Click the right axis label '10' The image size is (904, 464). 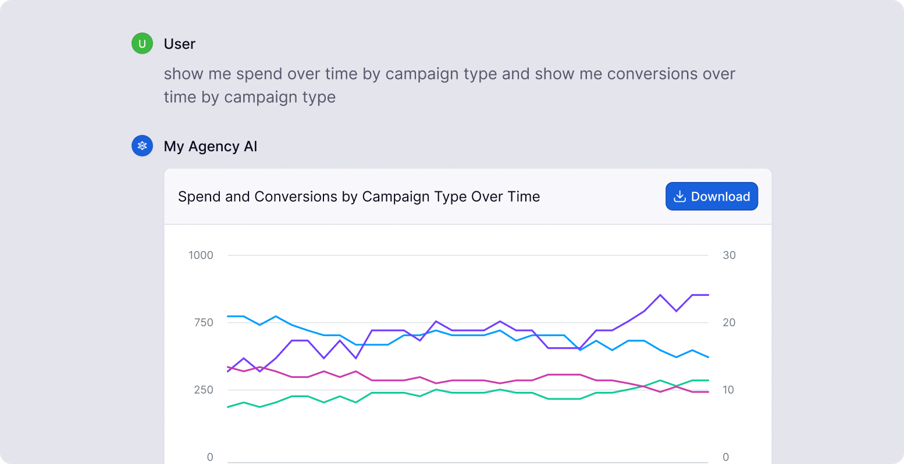click(x=727, y=390)
